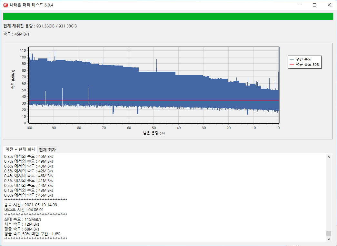Screen dimensions: 337x246
Task: Select log line 0.3% 에서의 속도 : 41MiB/s
Action: pyautogui.click(x=29, y=180)
